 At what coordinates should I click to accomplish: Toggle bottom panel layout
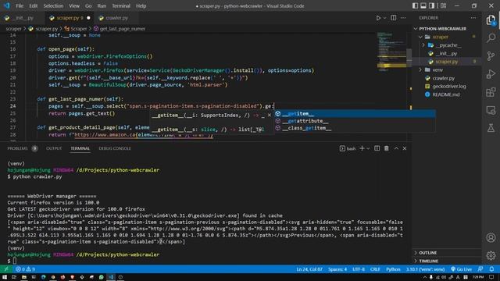[x=423, y=5]
